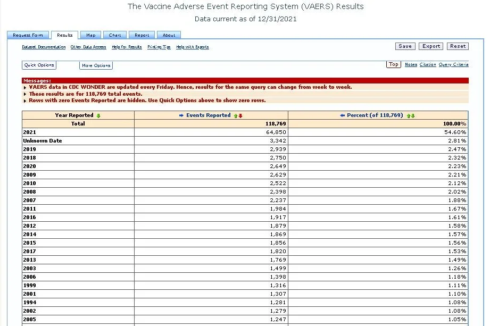Jump to the Notes link
This screenshot has width=490, height=326.
coord(411,64)
